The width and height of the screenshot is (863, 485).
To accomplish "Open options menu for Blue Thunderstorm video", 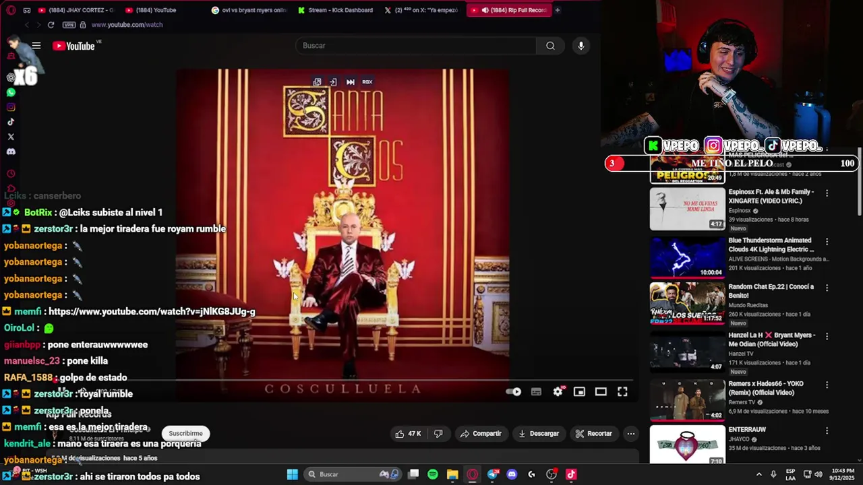I will (827, 241).
